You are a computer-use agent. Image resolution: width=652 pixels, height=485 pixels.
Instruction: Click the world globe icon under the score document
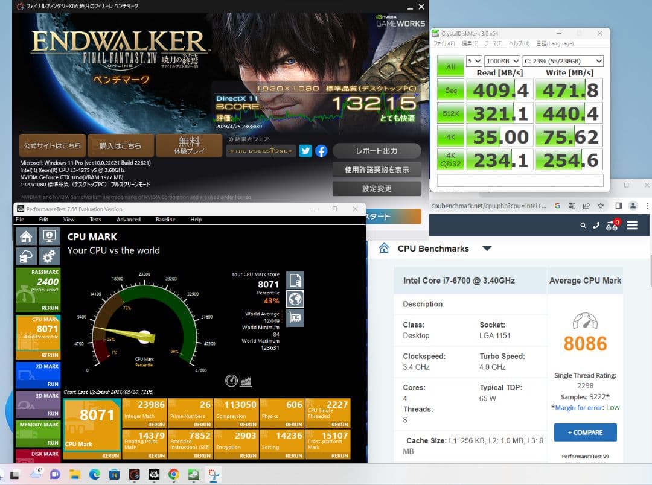(x=295, y=299)
